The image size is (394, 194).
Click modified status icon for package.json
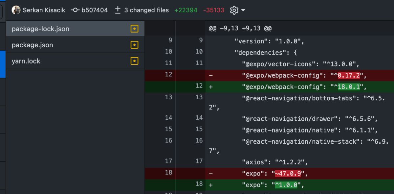(134, 45)
